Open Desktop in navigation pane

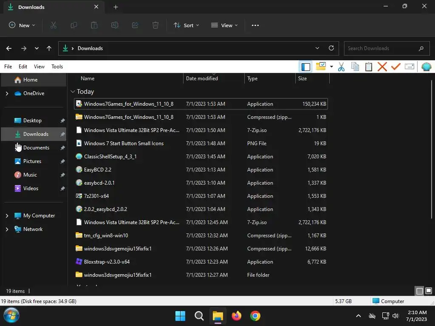click(x=34, y=121)
